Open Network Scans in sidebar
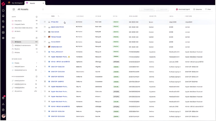The width and height of the screenshot is (216, 121). (x=19, y=67)
